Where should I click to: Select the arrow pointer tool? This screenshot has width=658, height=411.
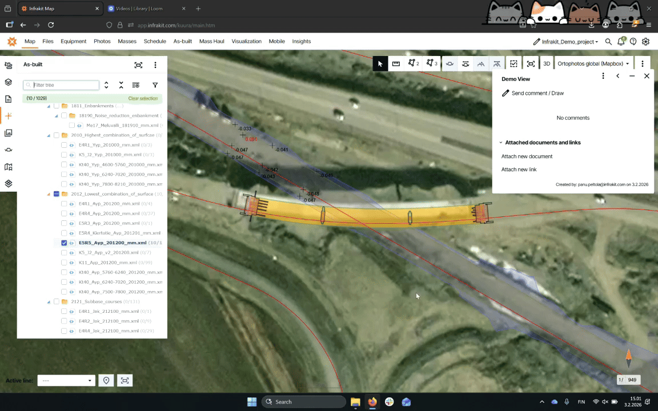tap(380, 64)
